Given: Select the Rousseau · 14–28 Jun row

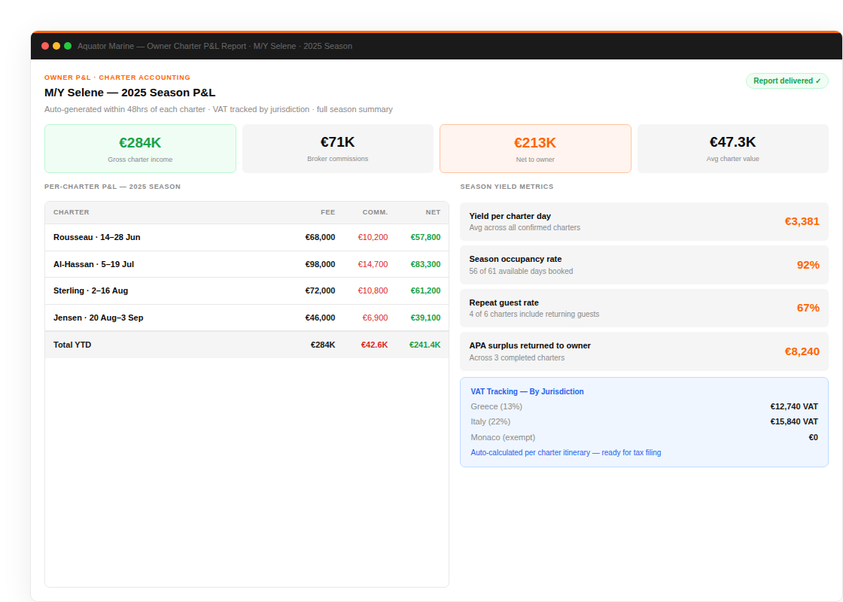Looking at the screenshot, I should pos(247,238).
